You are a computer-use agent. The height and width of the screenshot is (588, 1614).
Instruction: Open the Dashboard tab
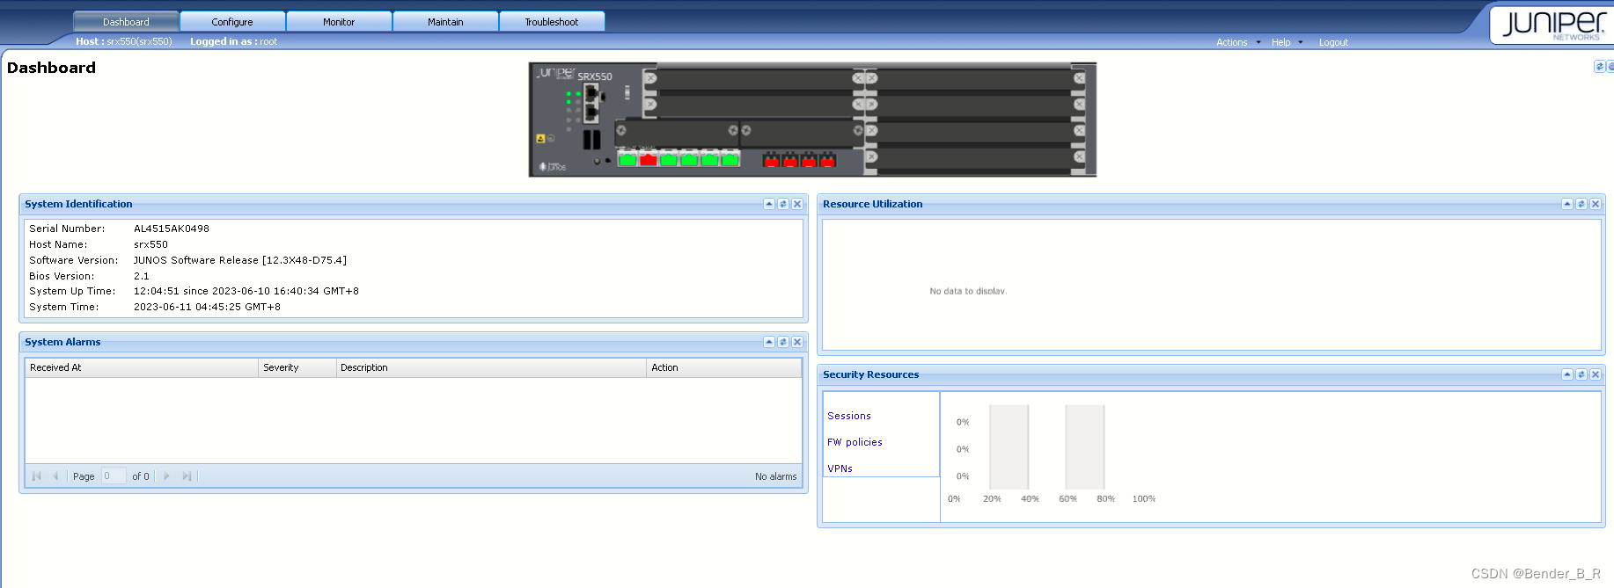[x=126, y=22]
